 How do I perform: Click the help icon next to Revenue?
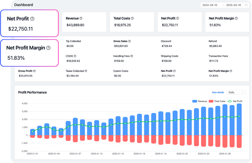81,18
